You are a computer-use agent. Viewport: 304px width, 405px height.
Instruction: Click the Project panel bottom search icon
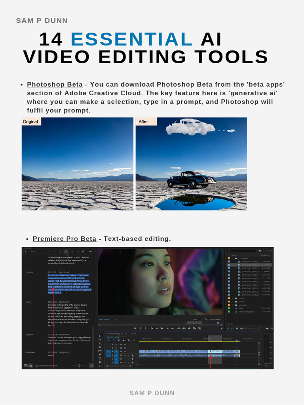[x=272, y=328]
